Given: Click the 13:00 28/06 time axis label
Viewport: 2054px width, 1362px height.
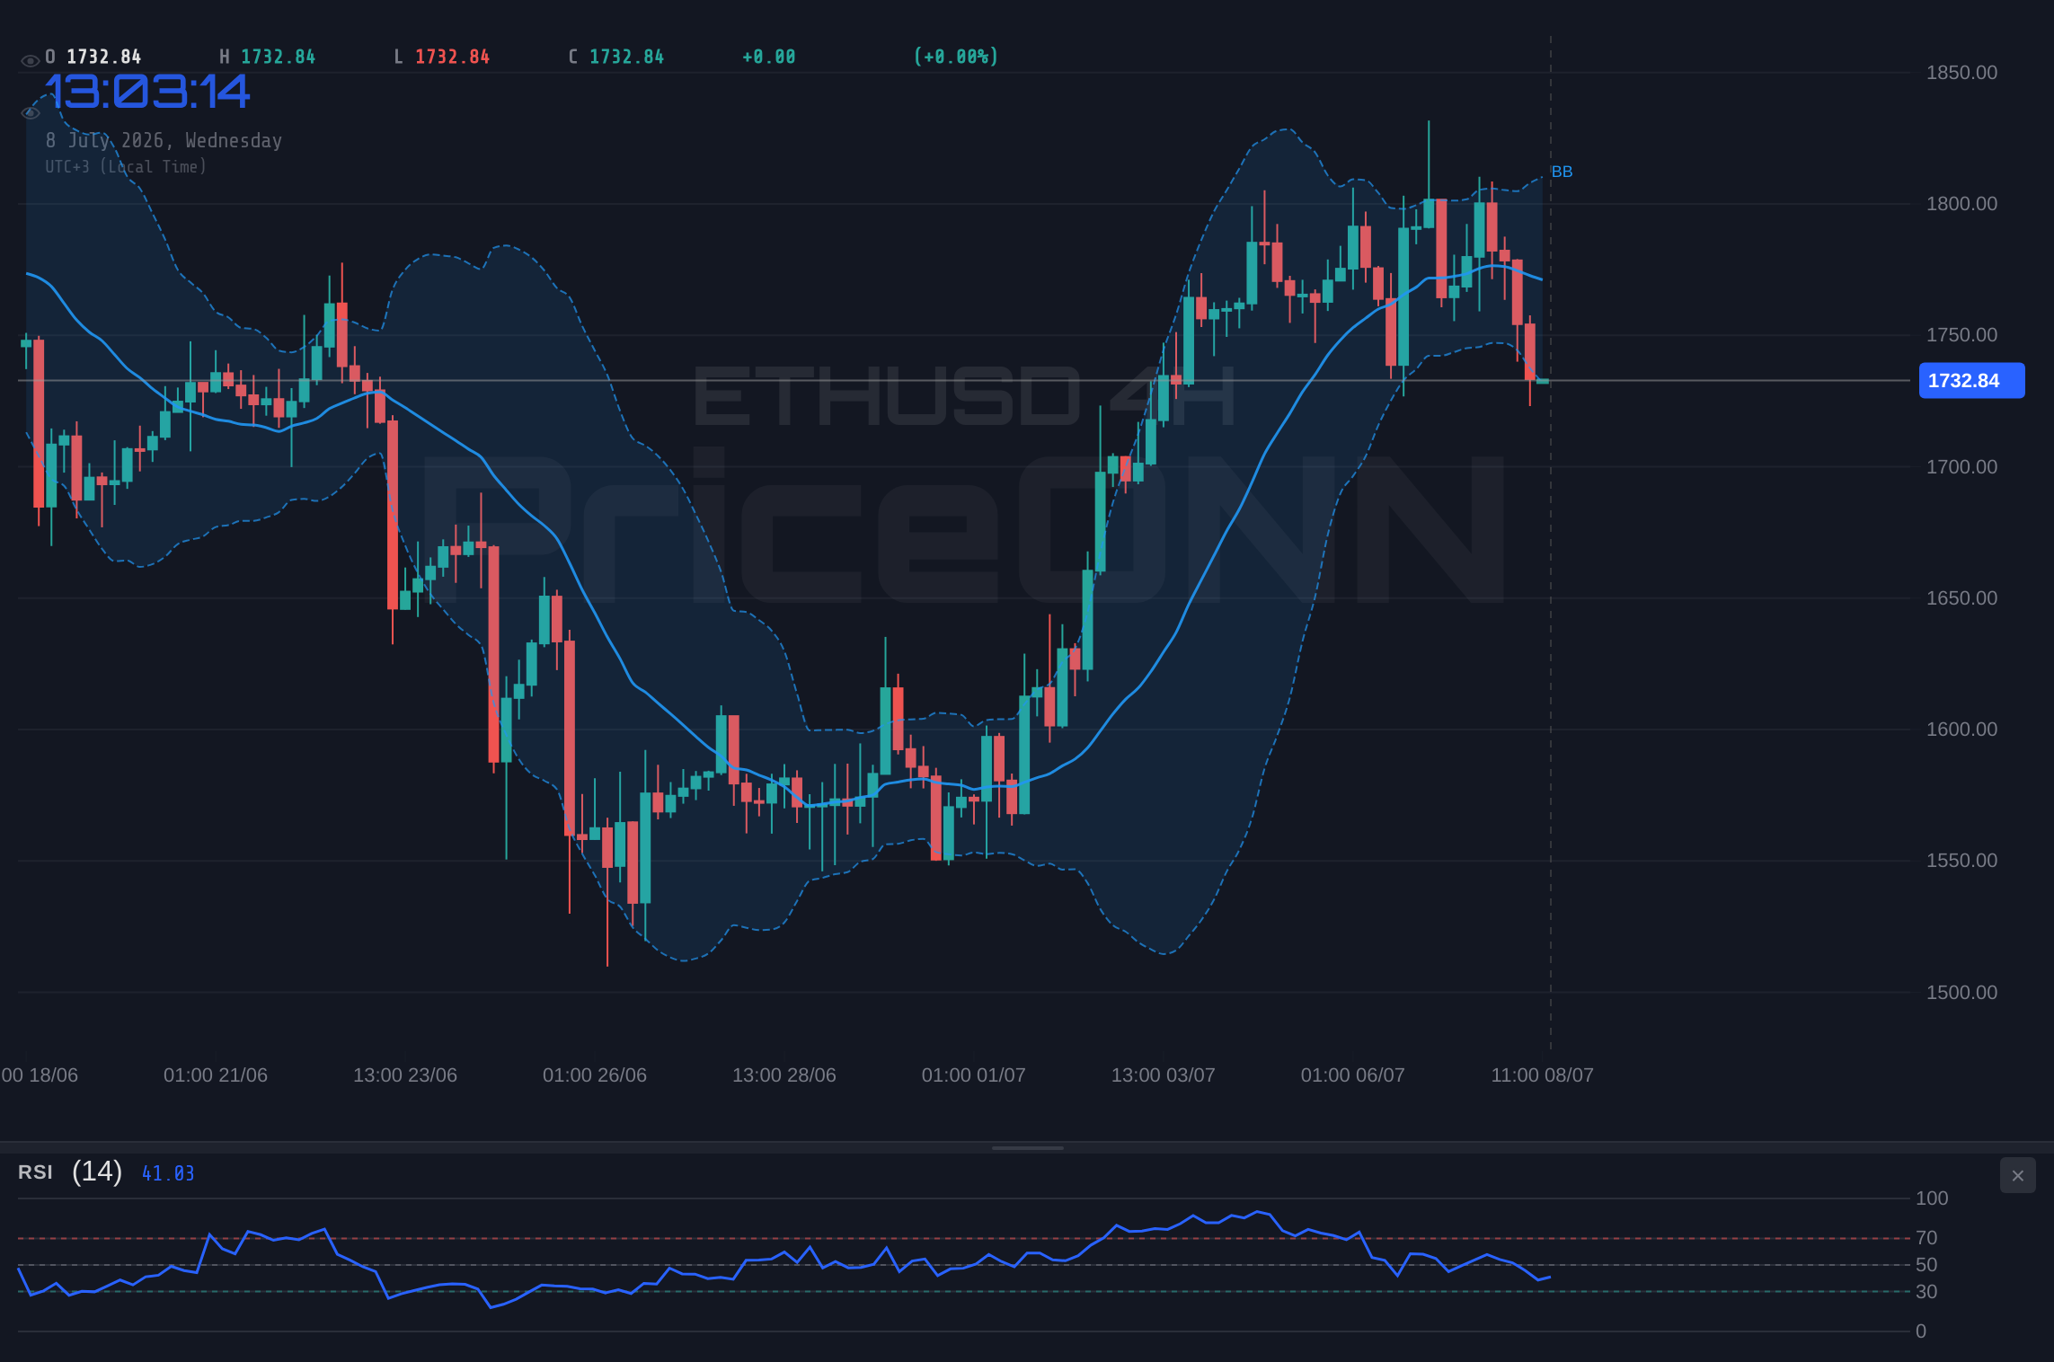Looking at the screenshot, I should (784, 1075).
